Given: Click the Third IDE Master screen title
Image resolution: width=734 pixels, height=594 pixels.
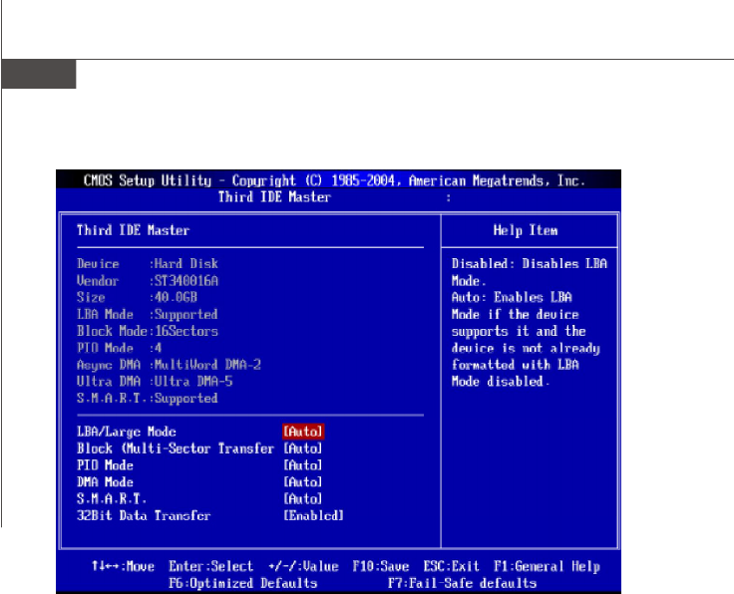Looking at the screenshot, I should [x=274, y=197].
